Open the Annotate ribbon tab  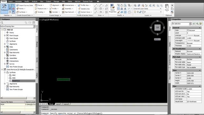(18, 1)
